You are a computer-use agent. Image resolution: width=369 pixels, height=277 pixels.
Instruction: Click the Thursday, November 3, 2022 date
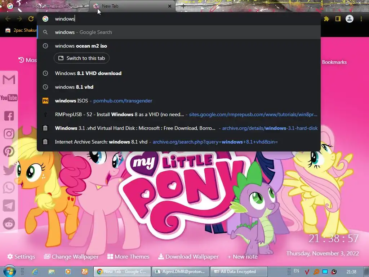coord(323,254)
